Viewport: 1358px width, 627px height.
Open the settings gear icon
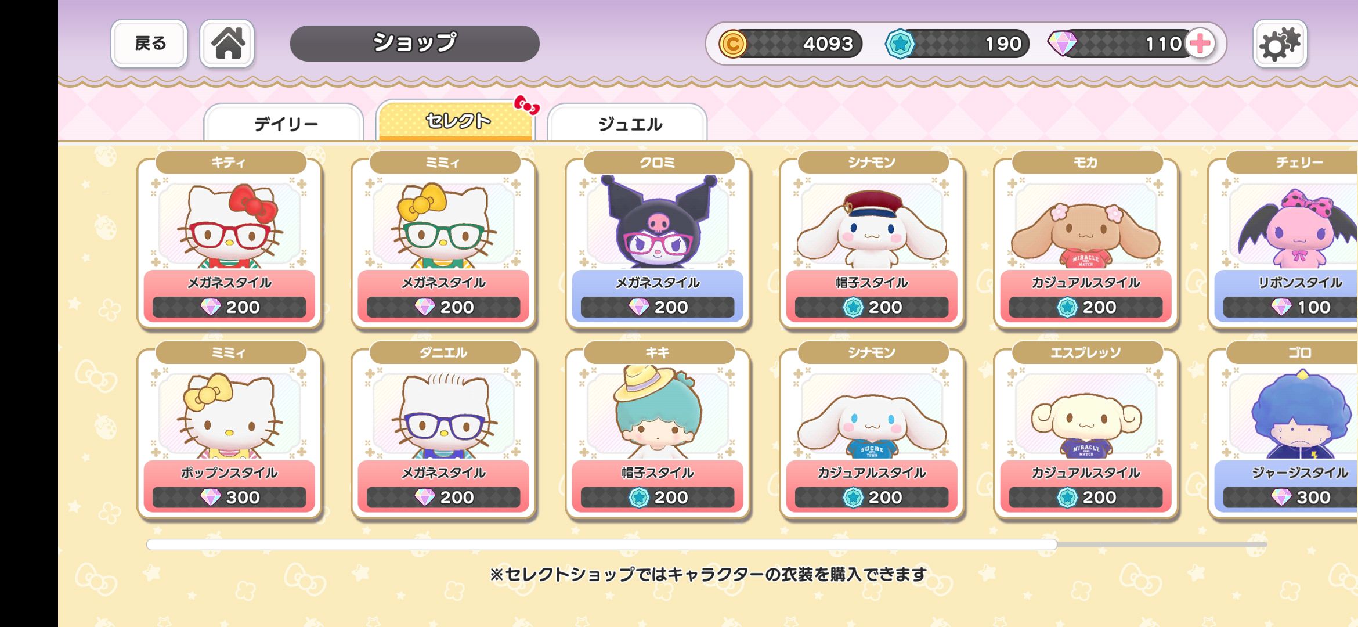click(1280, 44)
